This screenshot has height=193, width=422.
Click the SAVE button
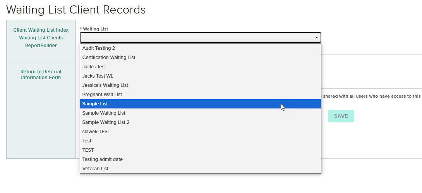(x=341, y=116)
